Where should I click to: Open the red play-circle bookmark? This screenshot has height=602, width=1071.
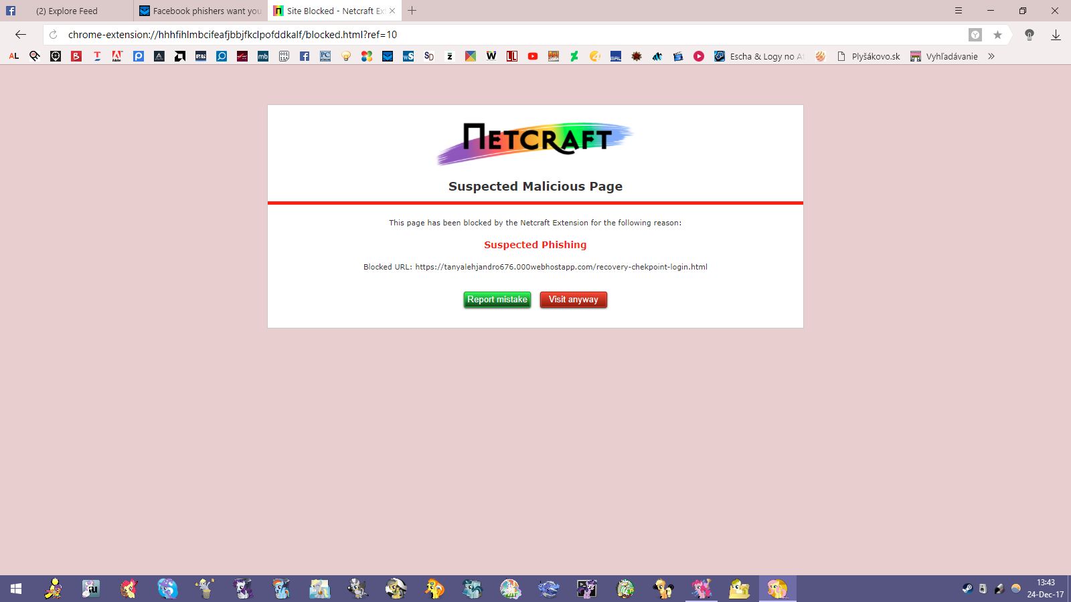(699, 56)
